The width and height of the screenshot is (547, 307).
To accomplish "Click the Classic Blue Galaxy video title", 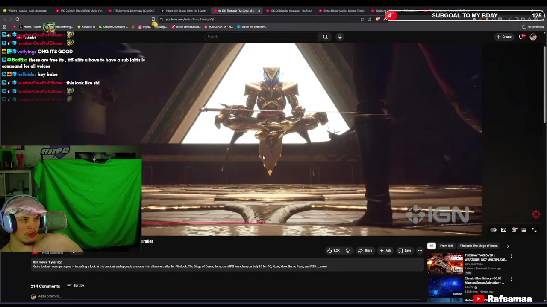I will coord(484,281).
